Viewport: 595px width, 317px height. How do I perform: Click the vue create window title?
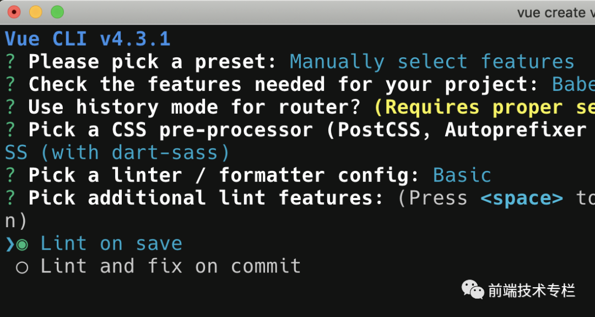point(556,13)
